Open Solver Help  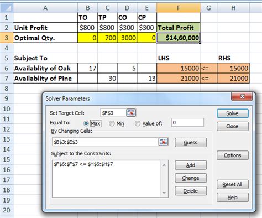coord(233,198)
